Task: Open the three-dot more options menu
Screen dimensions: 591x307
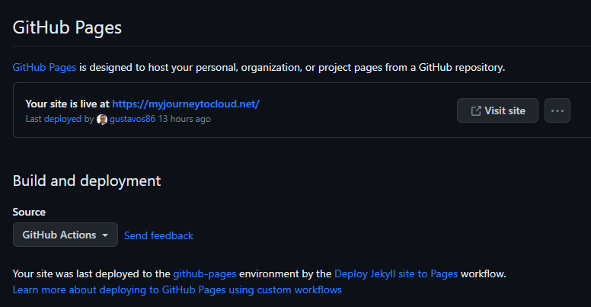Action: pos(557,110)
